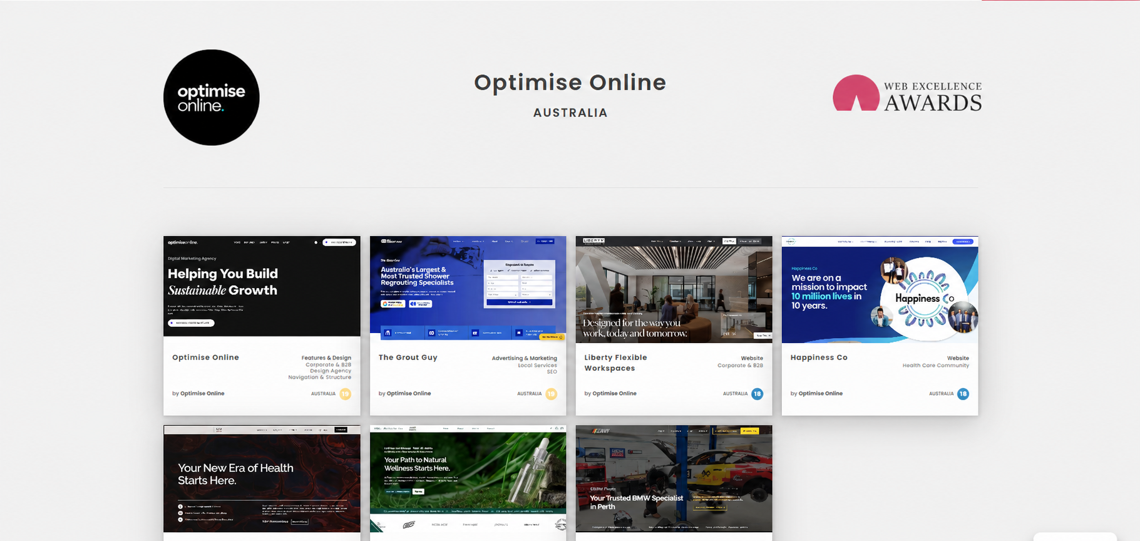
Task: Click the score badge 18 on Liberty Flexible Workspaces card
Action: pos(757,394)
